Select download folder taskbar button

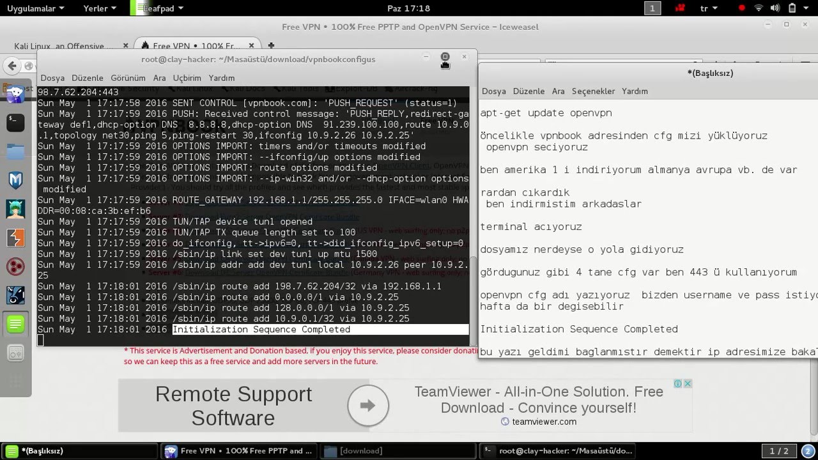(398, 450)
